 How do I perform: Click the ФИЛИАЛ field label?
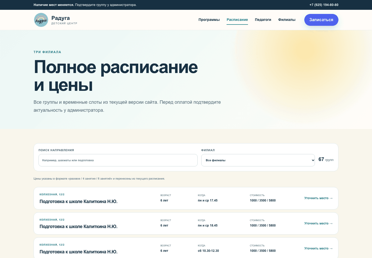[x=208, y=150]
